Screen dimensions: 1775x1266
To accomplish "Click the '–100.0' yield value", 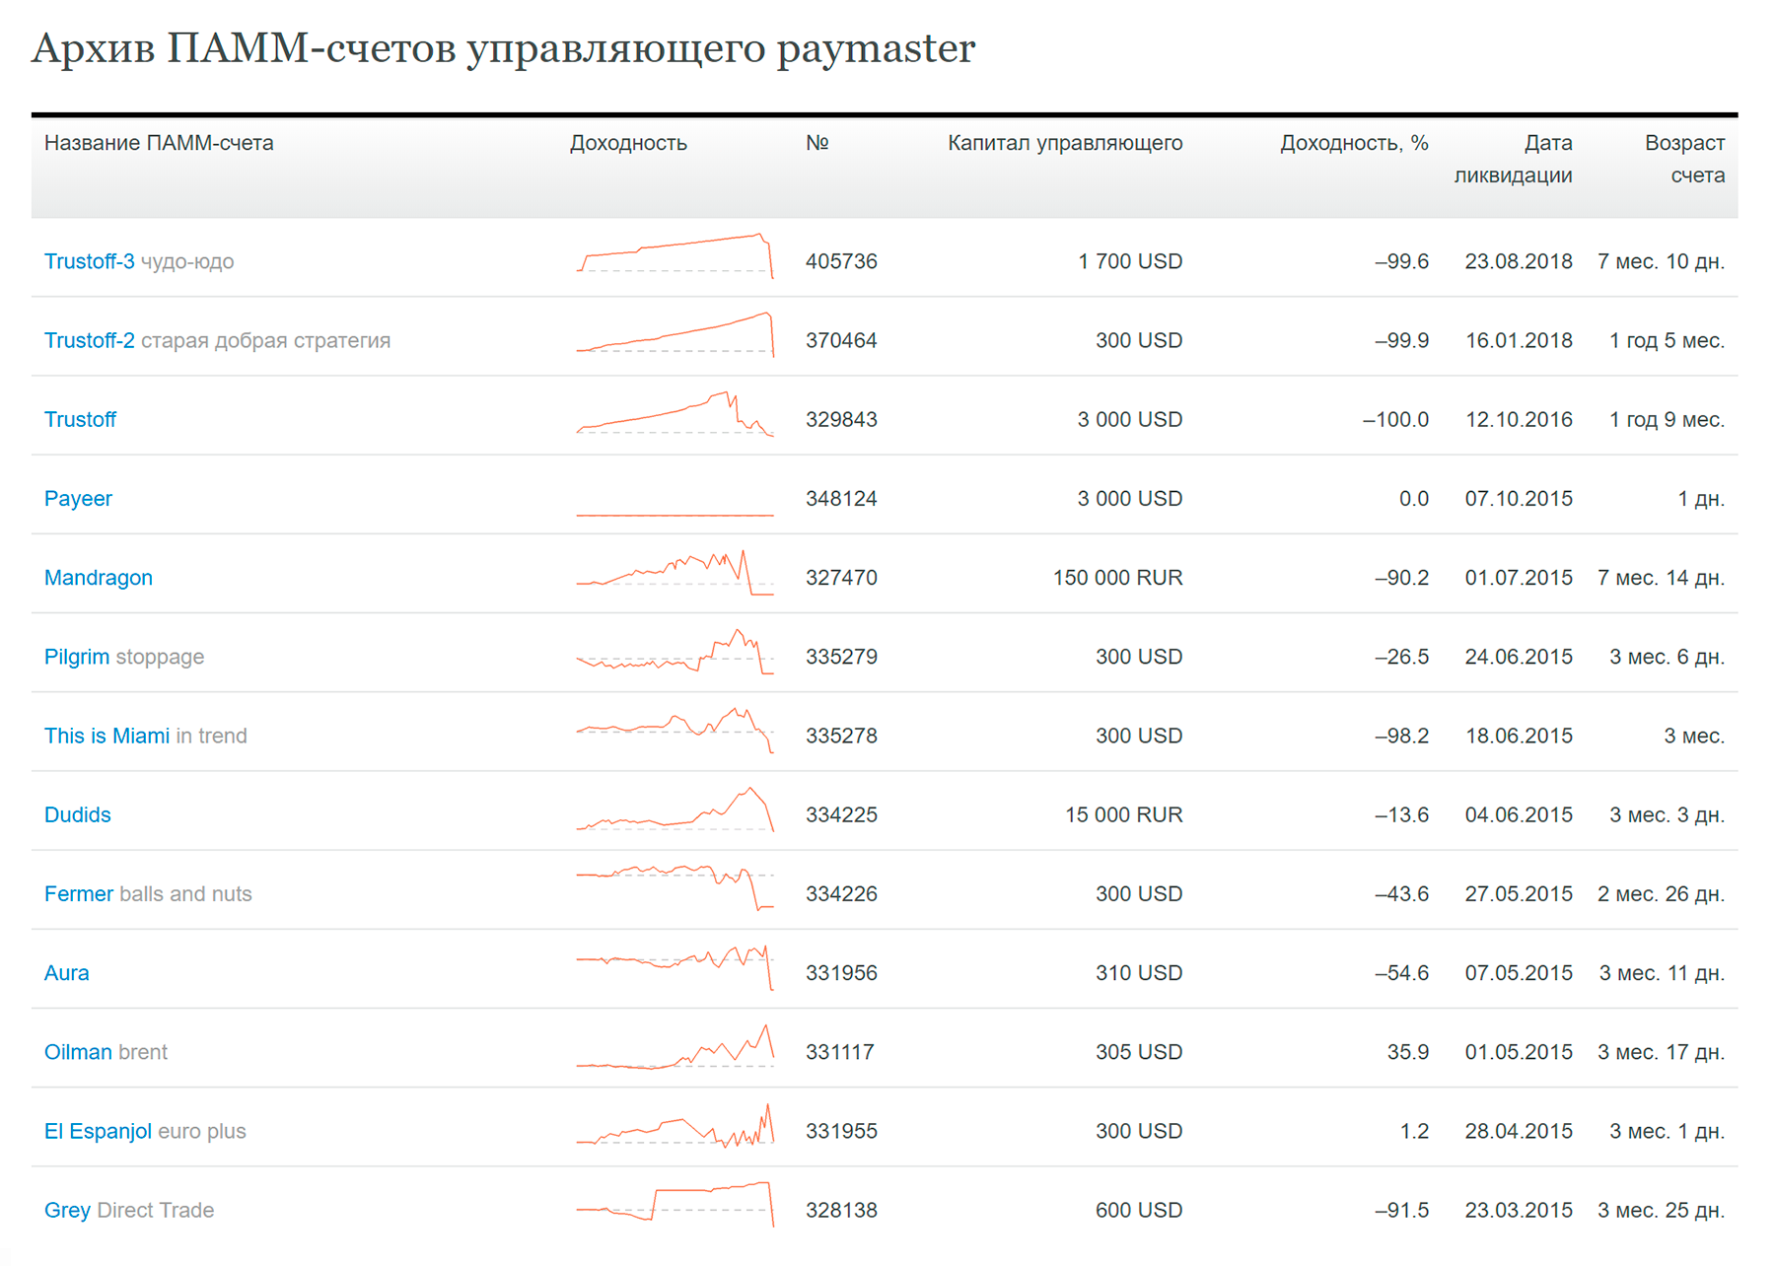I will [1395, 419].
